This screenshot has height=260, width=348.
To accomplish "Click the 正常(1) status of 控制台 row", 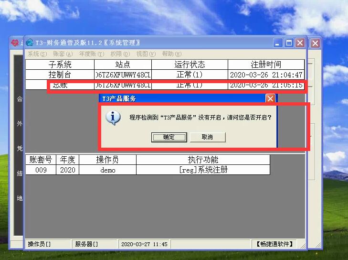I will 190,75.
